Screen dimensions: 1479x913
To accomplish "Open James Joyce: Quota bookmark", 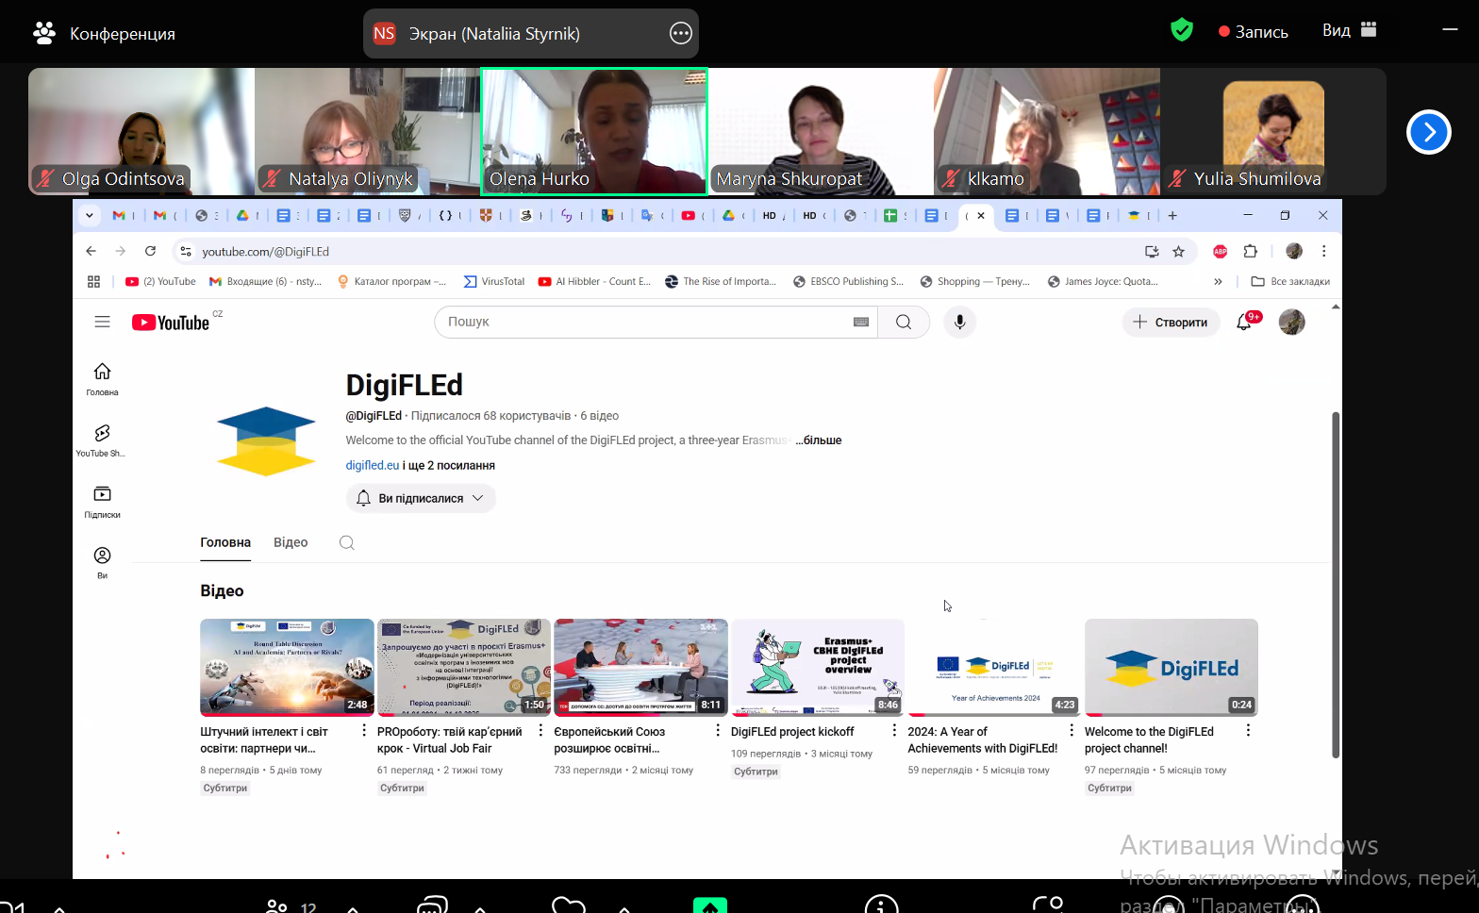I will coord(1103,281).
